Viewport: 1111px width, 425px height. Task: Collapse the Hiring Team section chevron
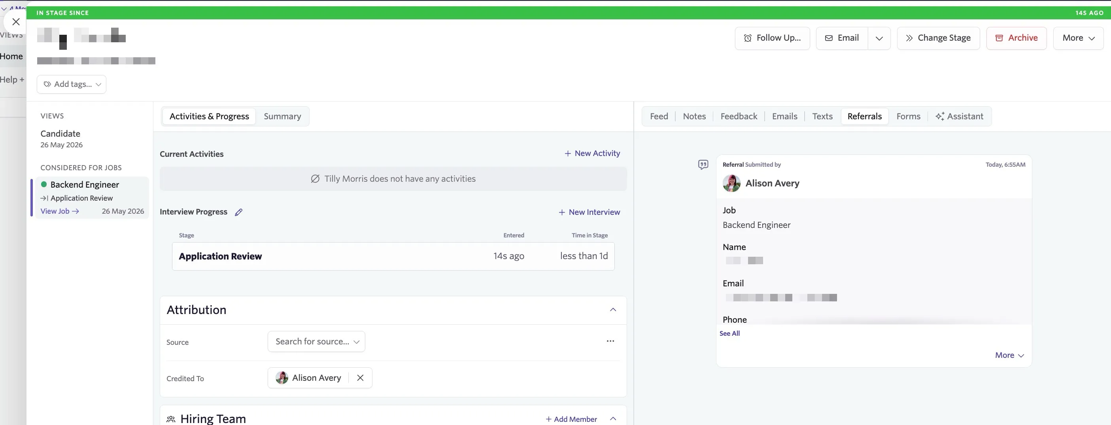tap(613, 419)
